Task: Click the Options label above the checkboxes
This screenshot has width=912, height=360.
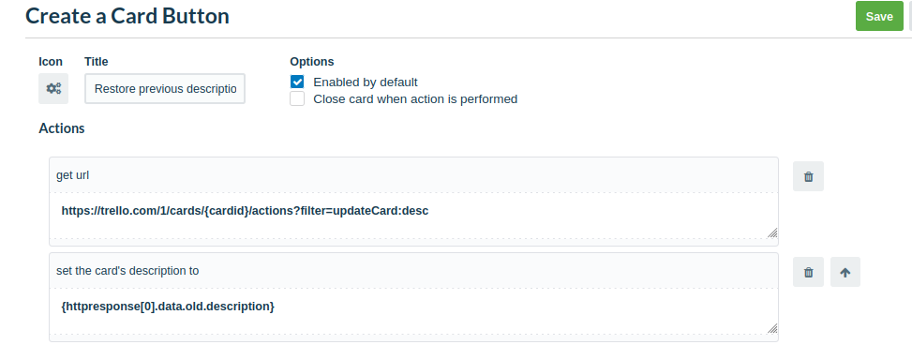Action: point(312,62)
